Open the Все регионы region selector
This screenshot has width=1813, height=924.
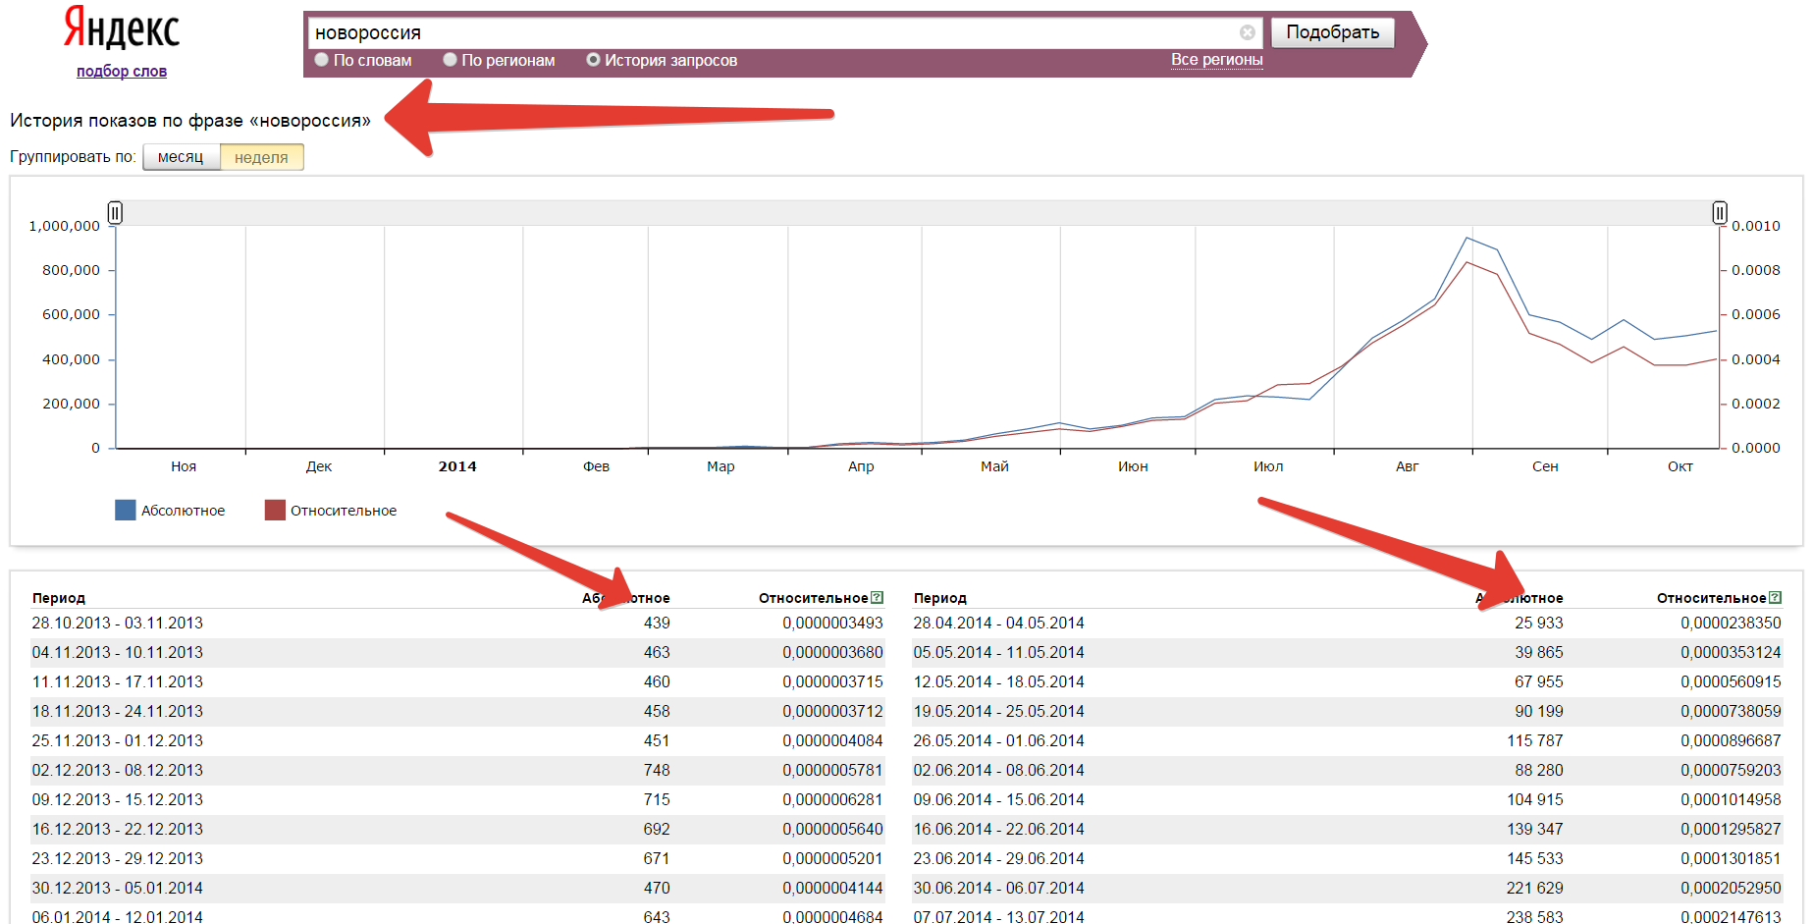(x=1216, y=60)
